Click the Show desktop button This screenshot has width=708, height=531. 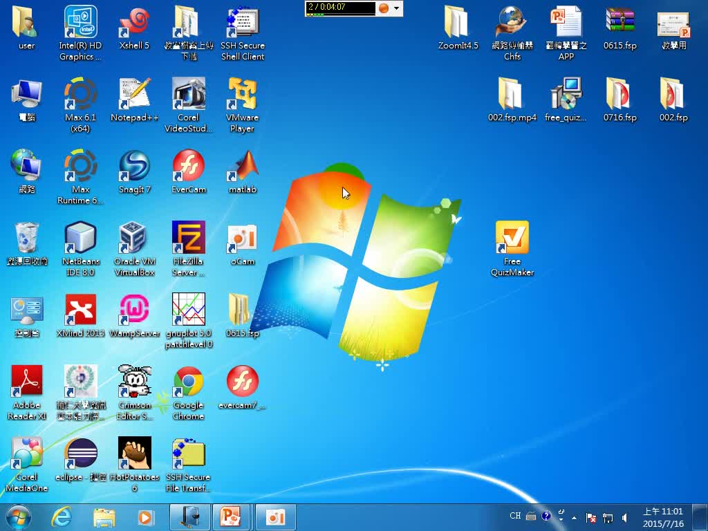(x=700, y=517)
